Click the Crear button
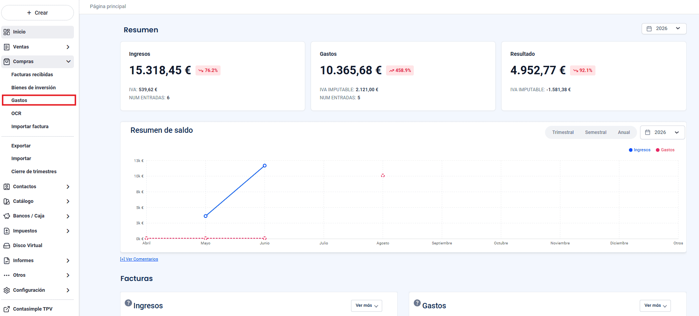This screenshot has width=699, height=316. [37, 13]
